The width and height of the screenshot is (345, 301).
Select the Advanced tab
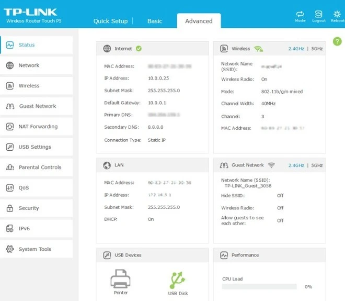coord(199,21)
